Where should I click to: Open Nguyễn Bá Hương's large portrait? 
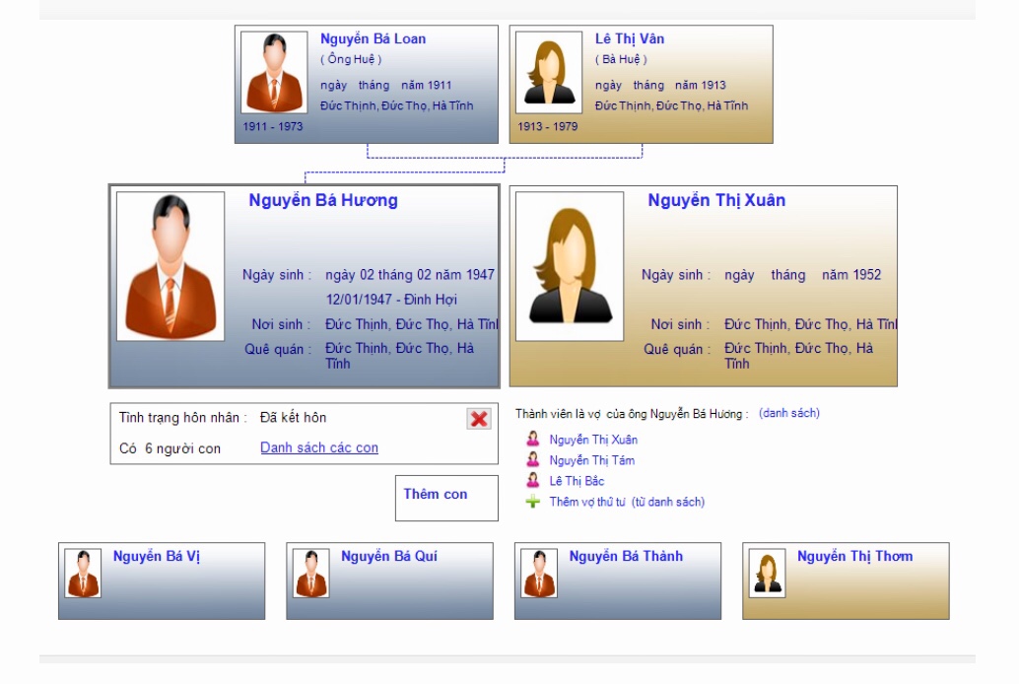[x=170, y=266]
